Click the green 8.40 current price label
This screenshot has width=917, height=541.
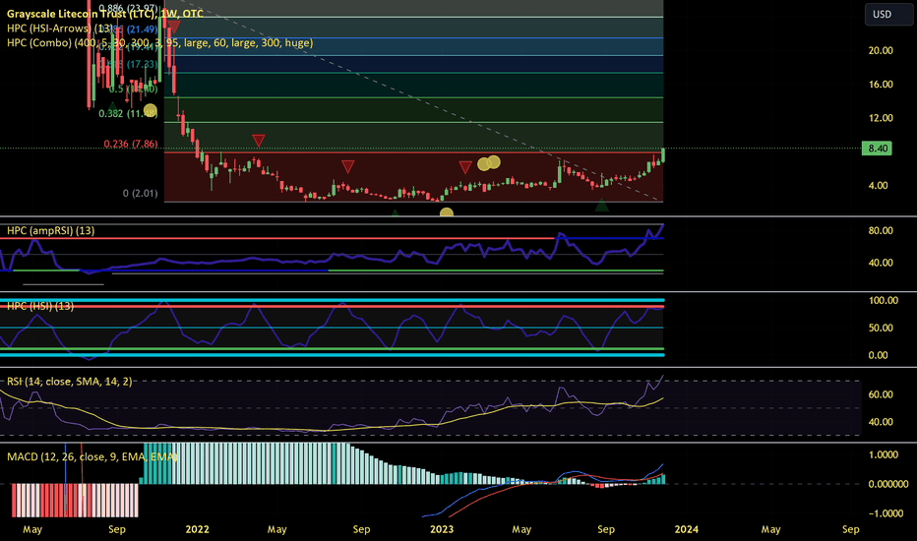(878, 149)
